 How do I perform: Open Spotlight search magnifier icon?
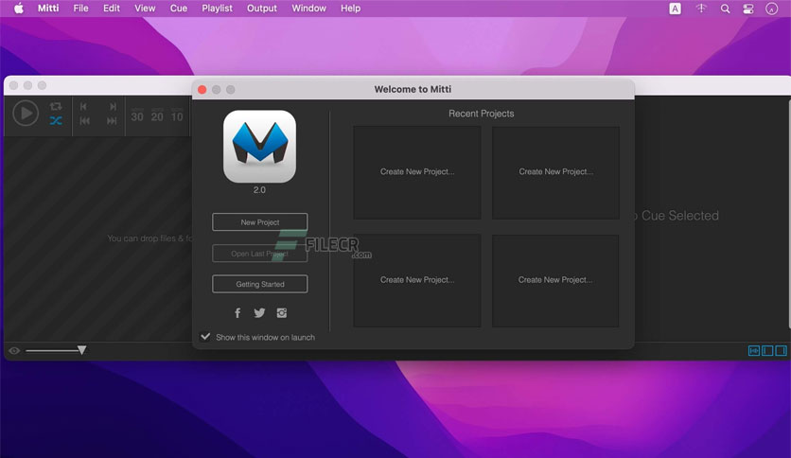725,9
